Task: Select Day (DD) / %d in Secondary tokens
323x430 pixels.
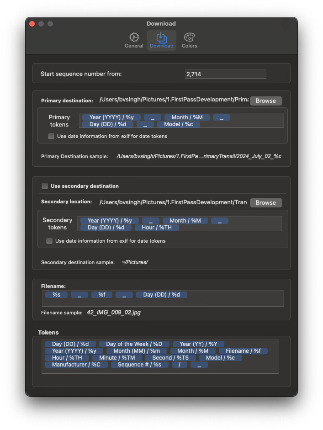Action: (x=106, y=228)
